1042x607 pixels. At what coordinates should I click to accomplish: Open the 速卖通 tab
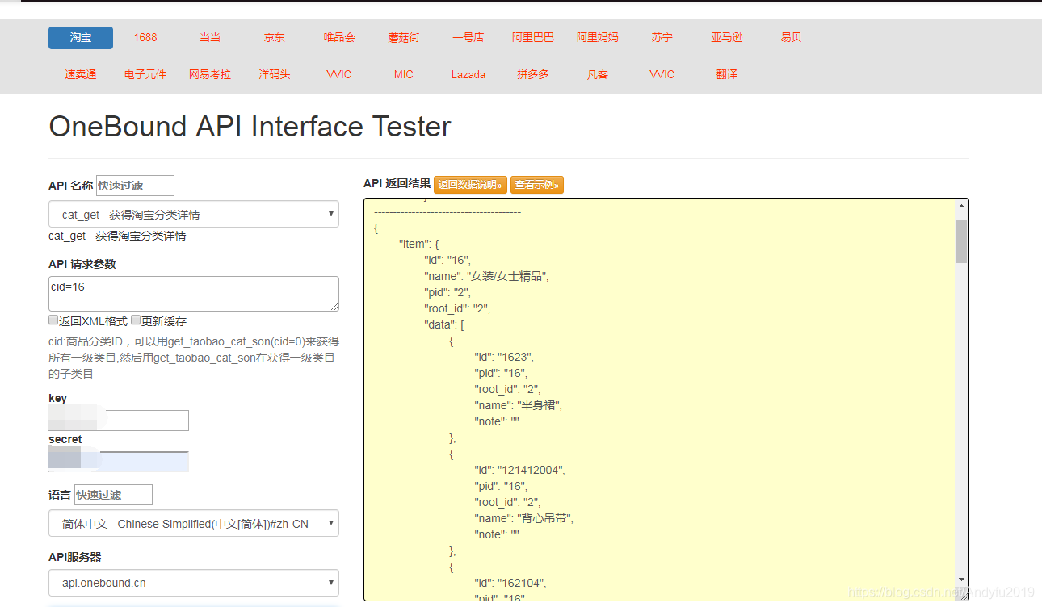[81, 75]
